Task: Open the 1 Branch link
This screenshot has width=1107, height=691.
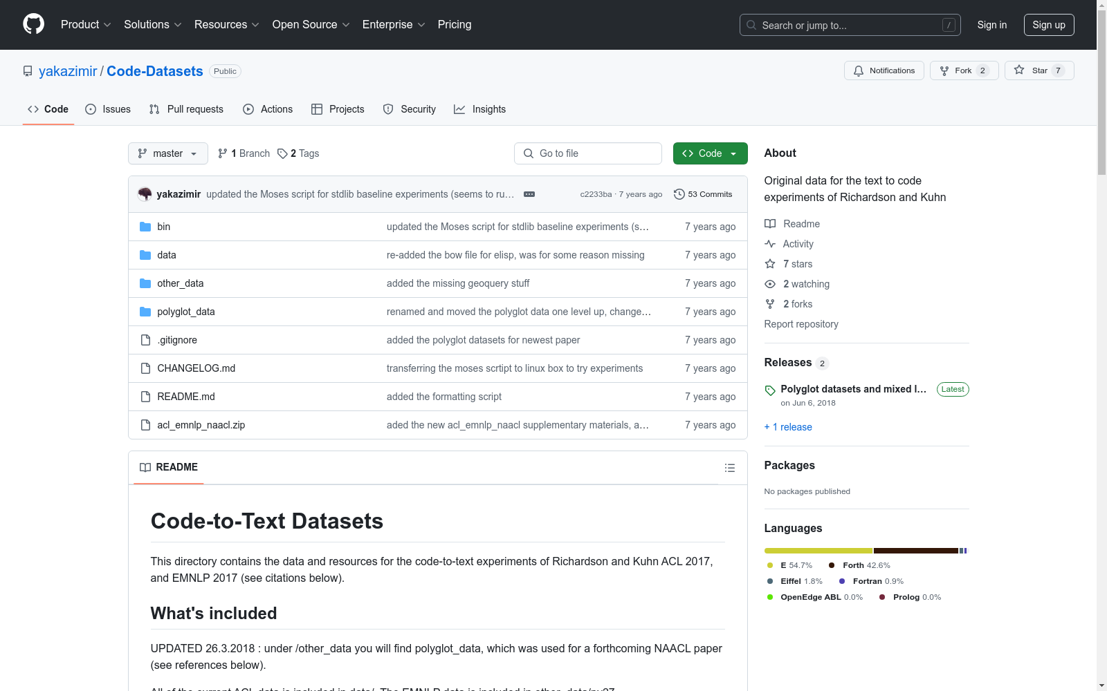Action: pos(244,153)
